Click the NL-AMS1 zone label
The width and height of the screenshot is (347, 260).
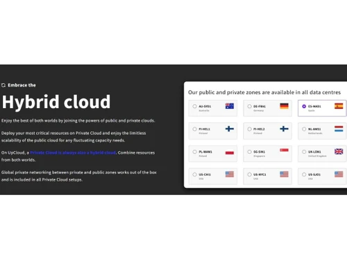pos(314,129)
